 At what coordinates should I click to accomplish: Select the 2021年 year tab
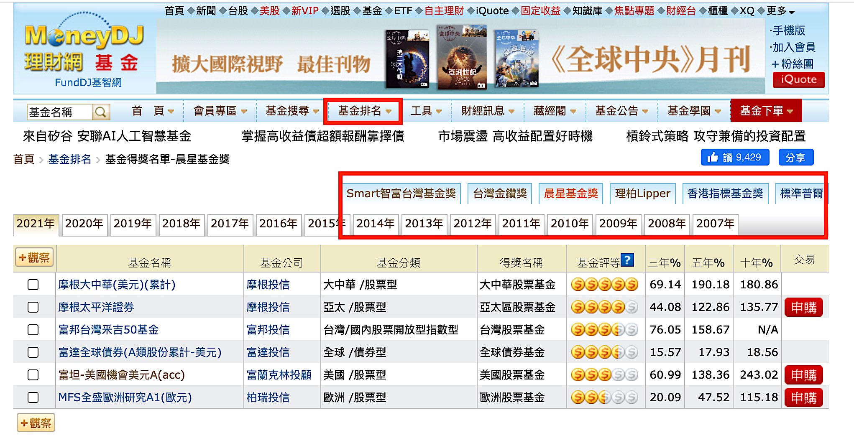pyautogui.click(x=36, y=224)
